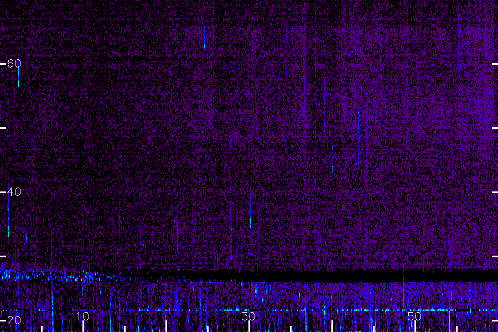Click the "60" label on the vertical axis

pos(14,64)
